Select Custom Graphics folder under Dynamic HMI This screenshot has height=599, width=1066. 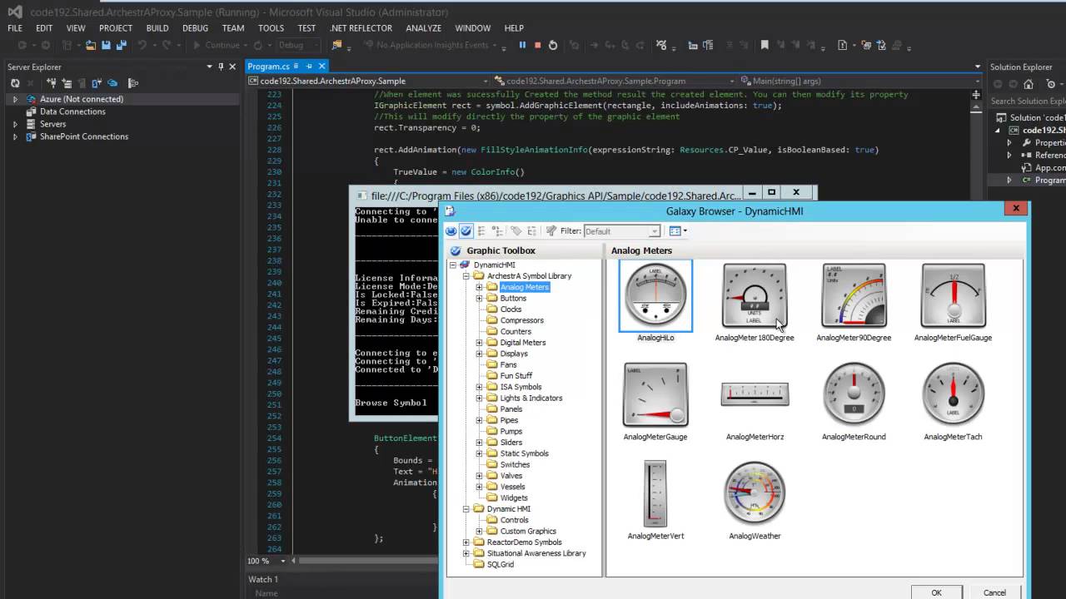[x=528, y=532]
